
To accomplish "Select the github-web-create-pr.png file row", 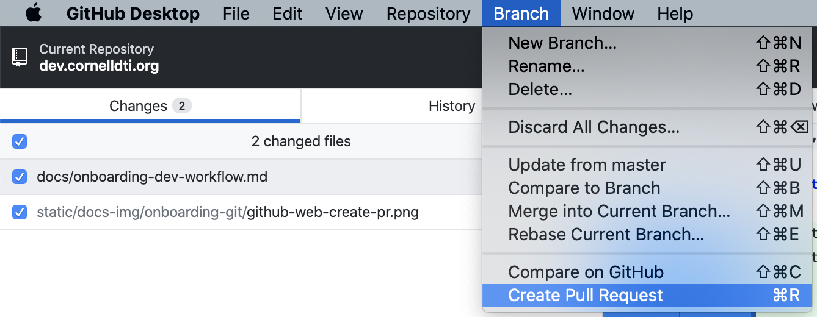I will click(241, 213).
